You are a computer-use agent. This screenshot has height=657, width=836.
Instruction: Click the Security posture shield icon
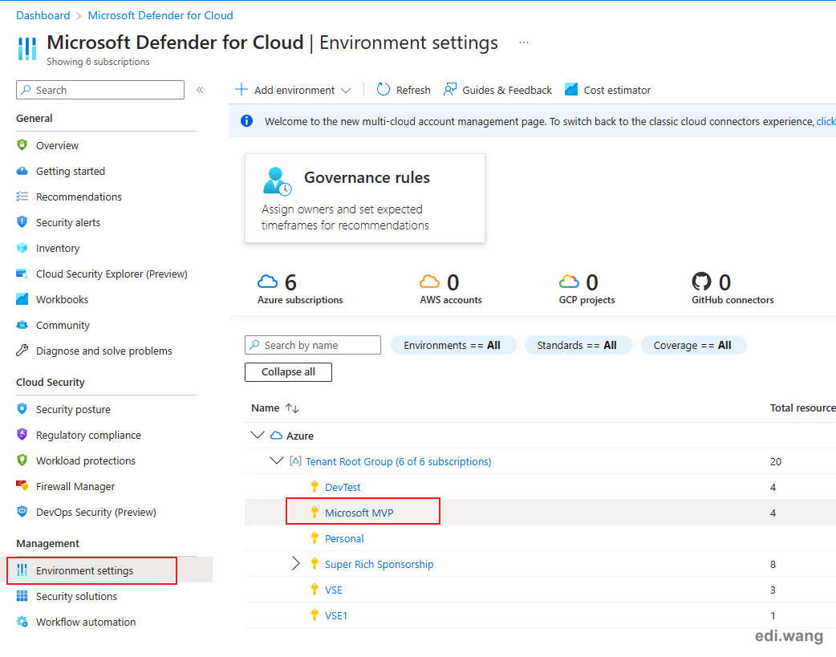point(22,409)
